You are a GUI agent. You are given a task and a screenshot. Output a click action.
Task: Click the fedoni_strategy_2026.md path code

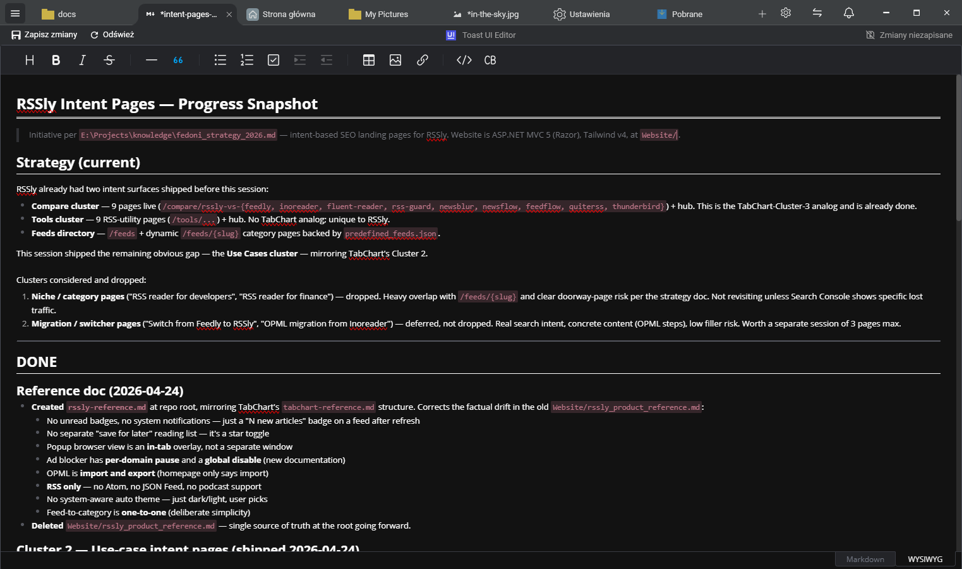click(178, 135)
